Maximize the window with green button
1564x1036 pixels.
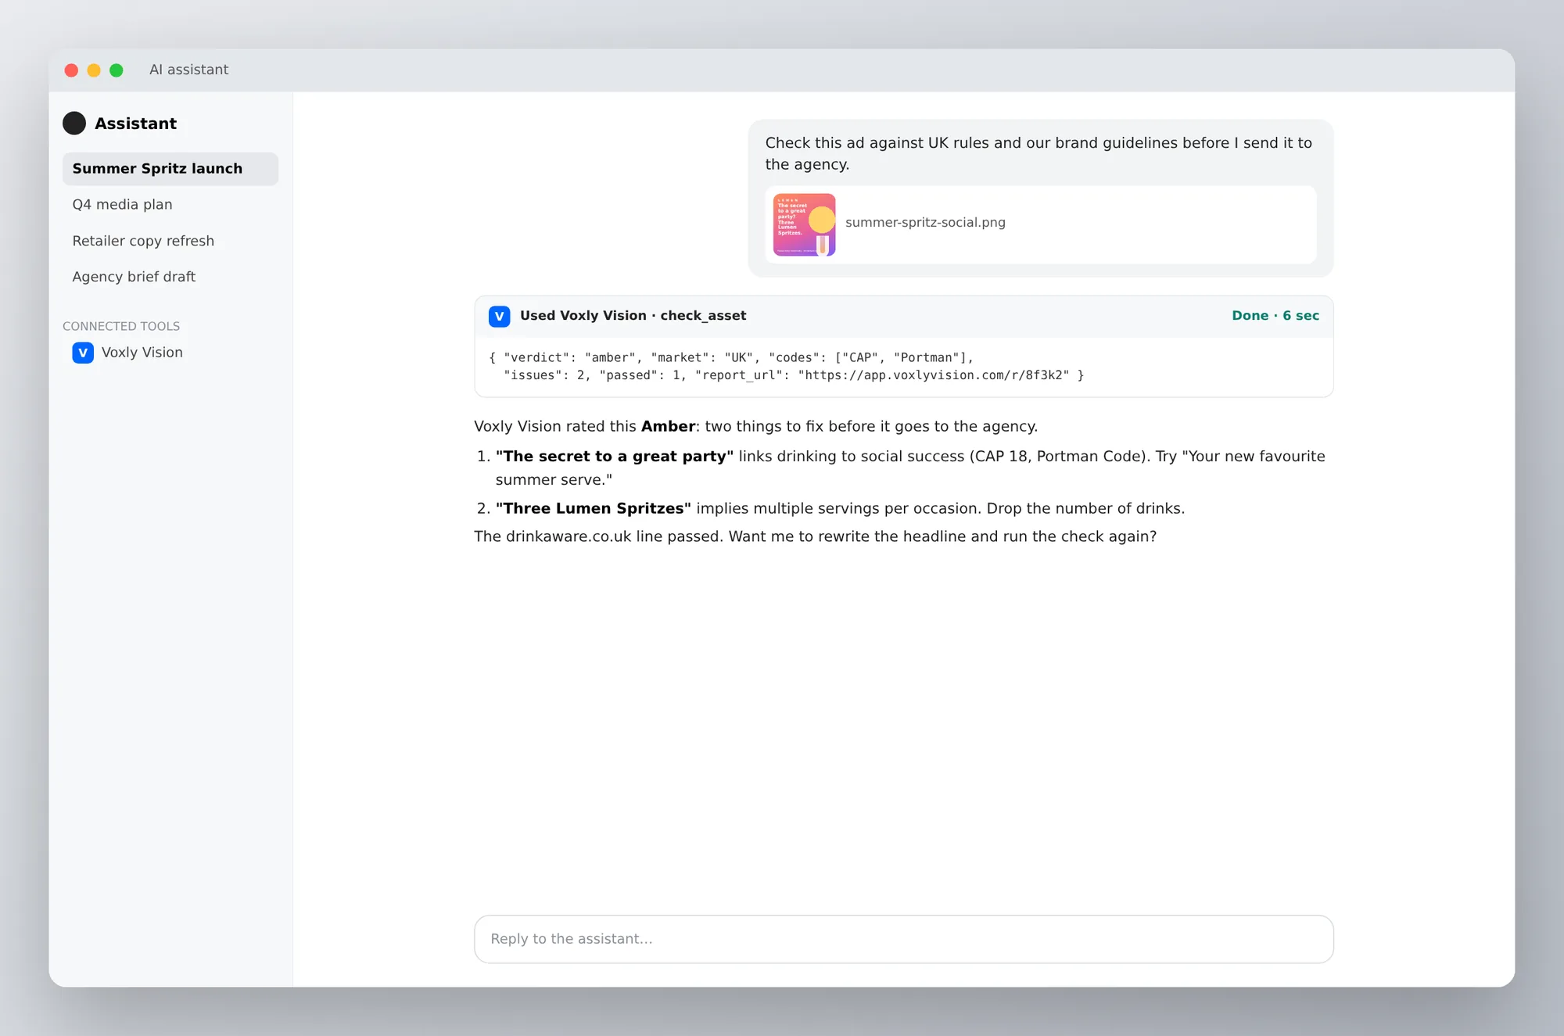(117, 70)
